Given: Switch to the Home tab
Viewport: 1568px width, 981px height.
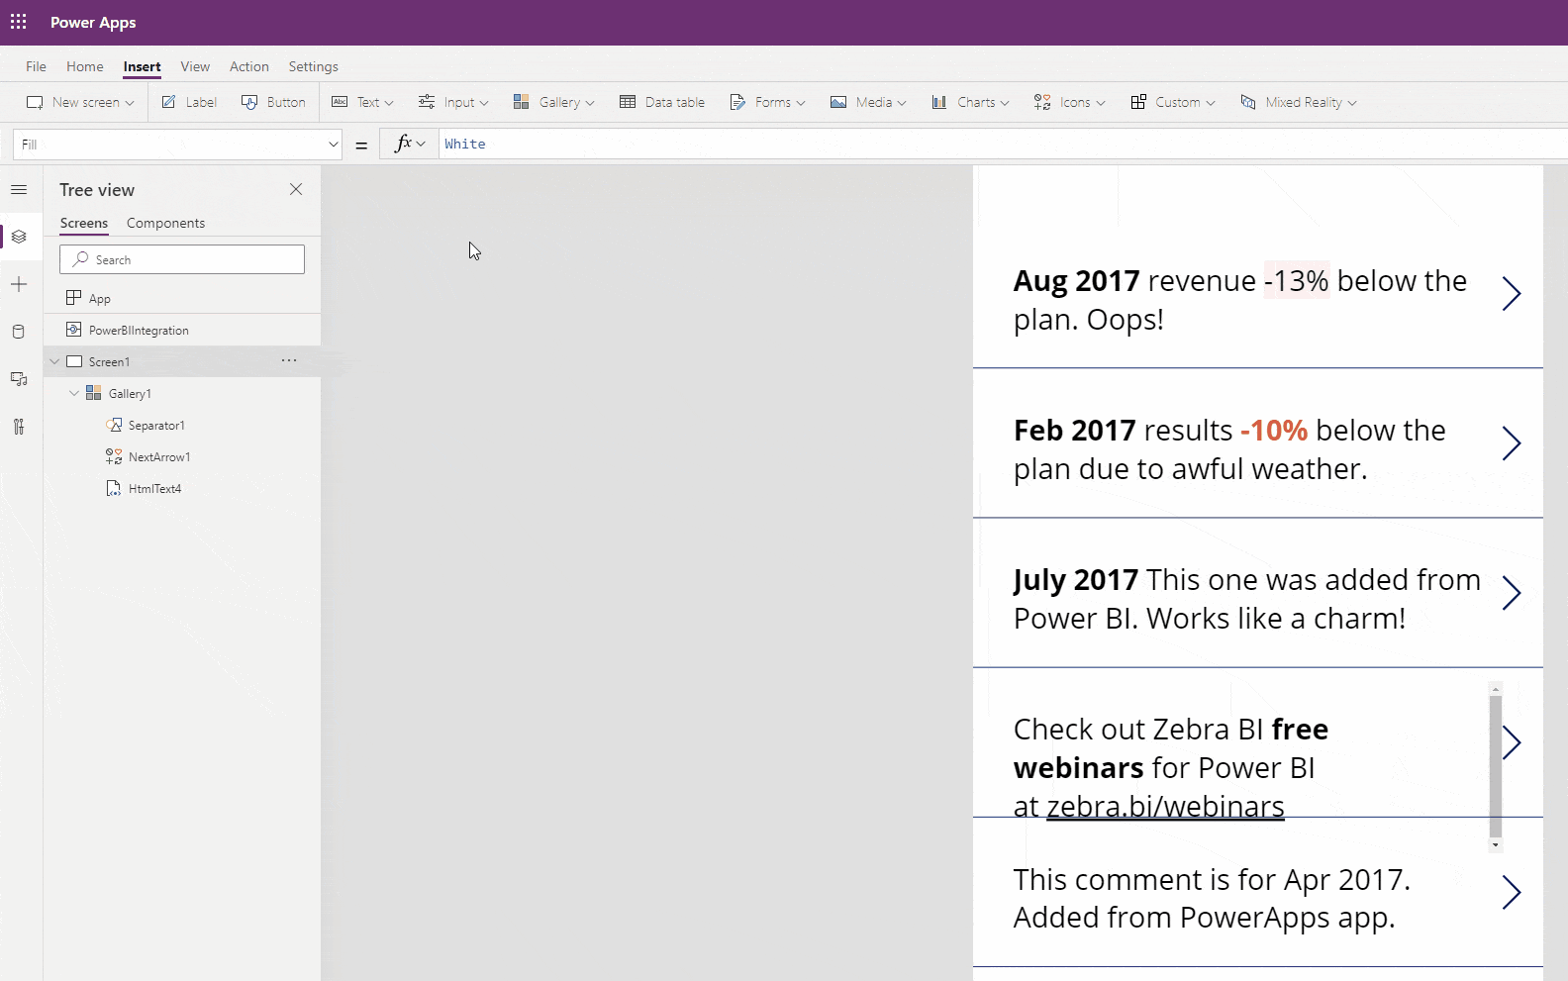Looking at the screenshot, I should click(85, 66).
